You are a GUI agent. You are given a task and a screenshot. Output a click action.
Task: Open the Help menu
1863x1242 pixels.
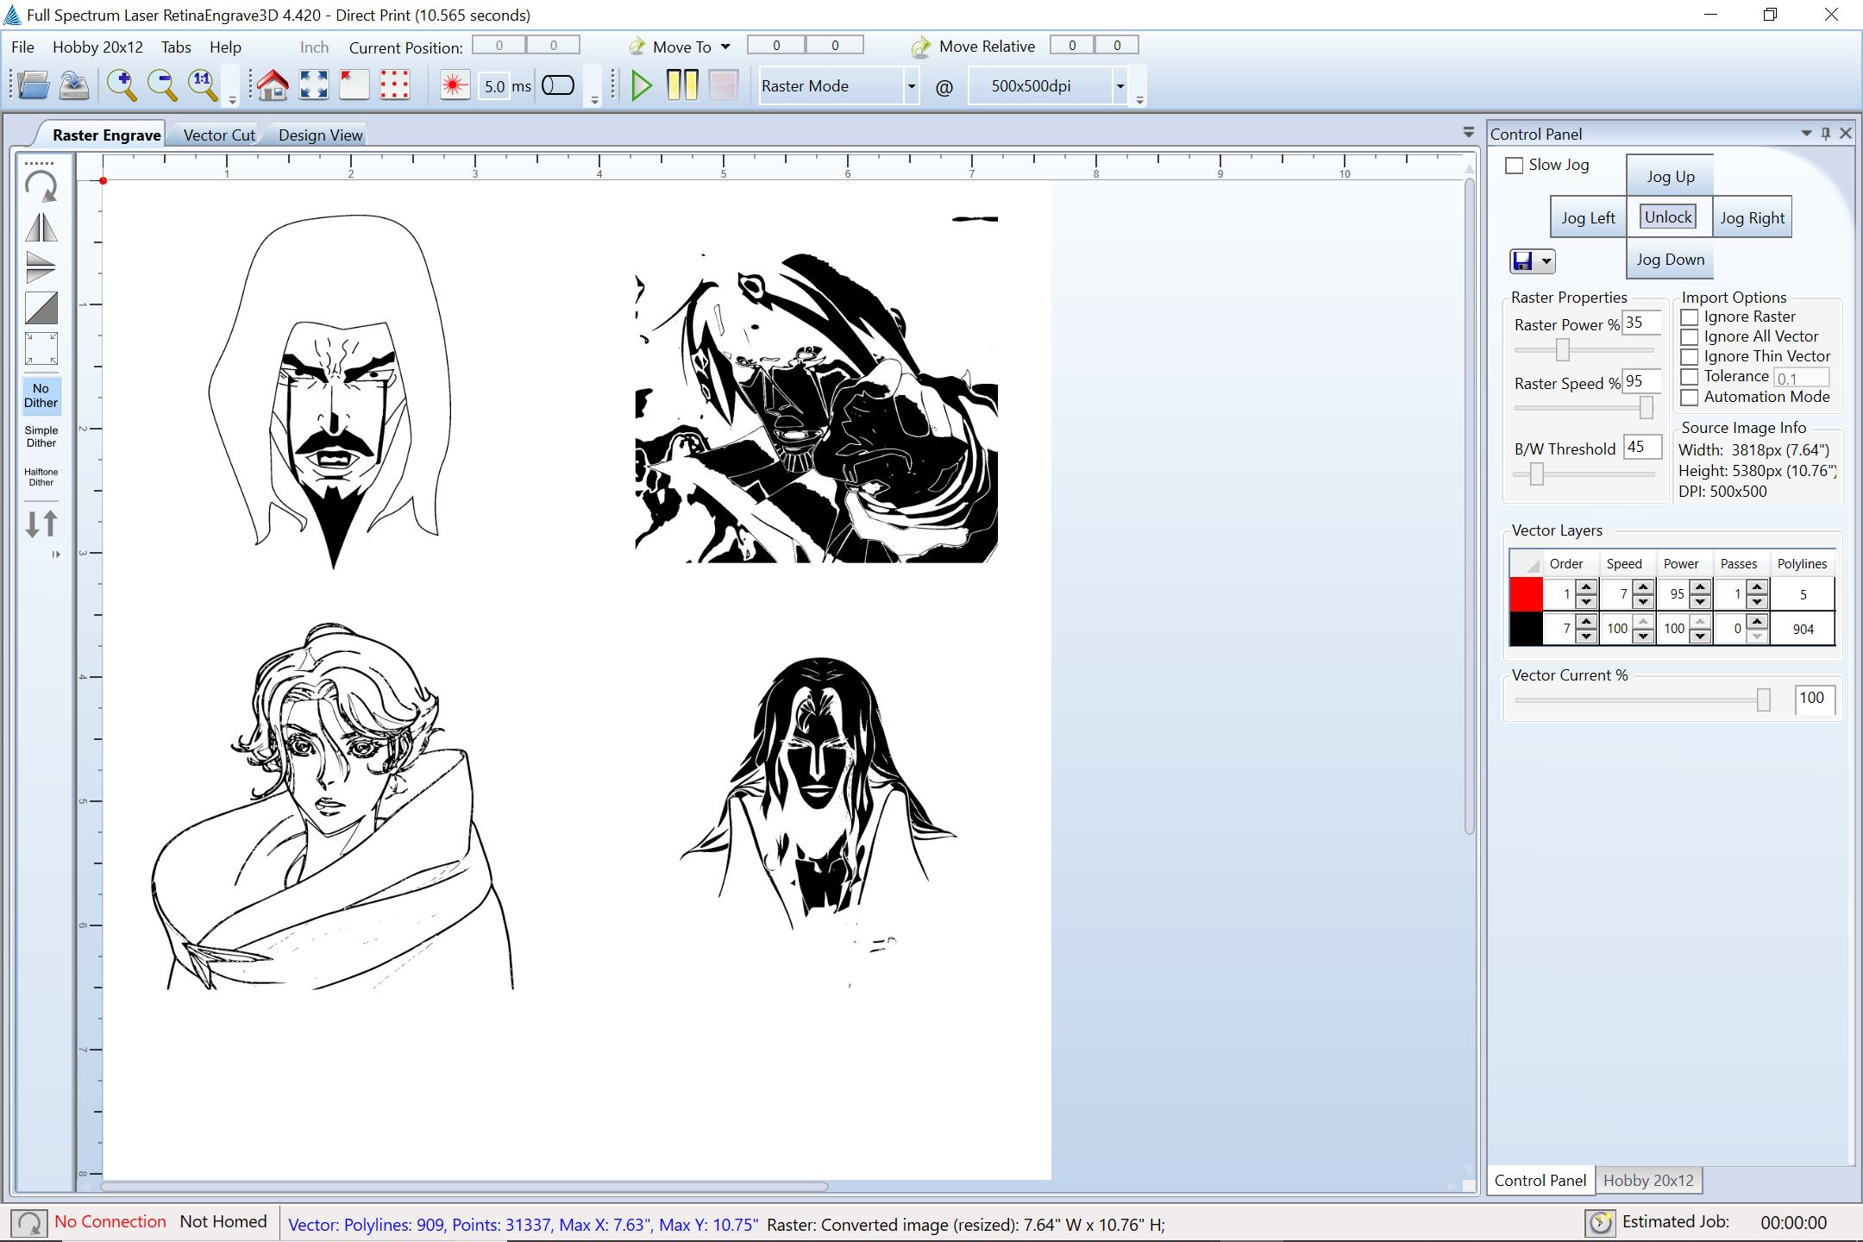point(225,47)
